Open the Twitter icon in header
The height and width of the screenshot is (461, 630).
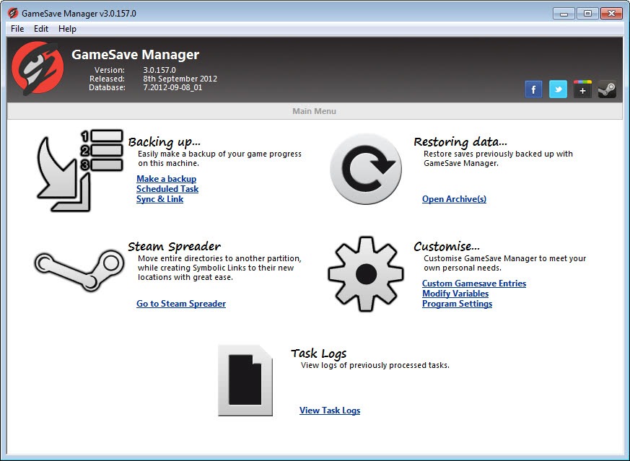coord(558,89)
